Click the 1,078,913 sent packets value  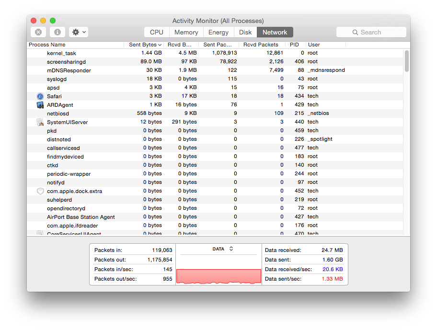[224, 53]
